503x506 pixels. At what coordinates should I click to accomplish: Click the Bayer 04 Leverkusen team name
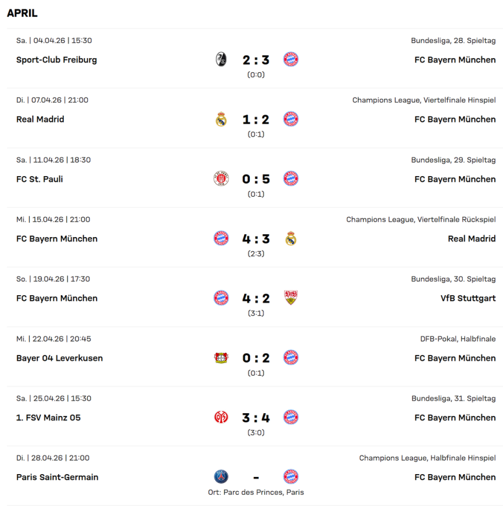coord(59,358)
